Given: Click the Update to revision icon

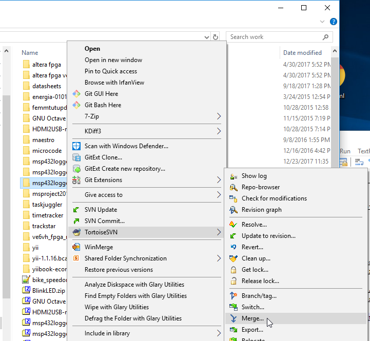Looking at the screenshot, I should point(233,236).
